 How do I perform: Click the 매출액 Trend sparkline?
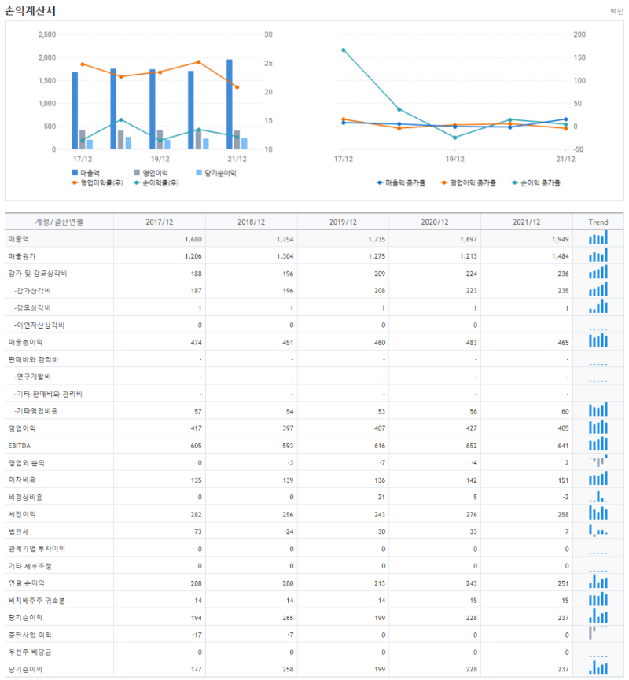pyautogui.click(x=599, y=237)
